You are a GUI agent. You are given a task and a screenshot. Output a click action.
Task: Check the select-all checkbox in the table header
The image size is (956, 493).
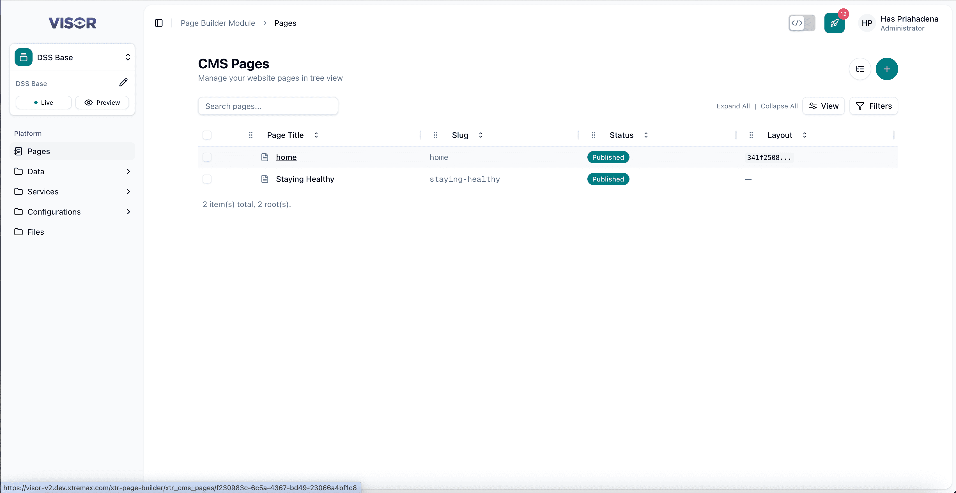(x=207, y=135)
